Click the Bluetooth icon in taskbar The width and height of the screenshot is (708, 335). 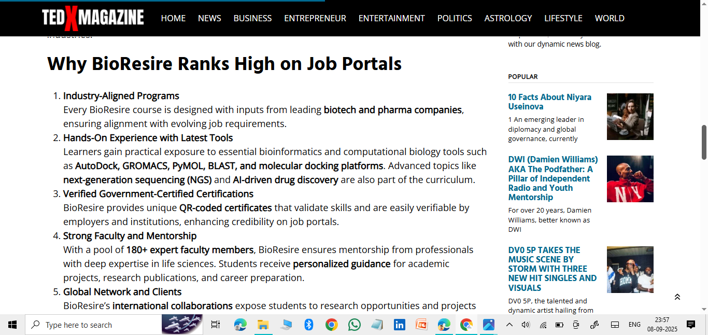pos(309,325)
